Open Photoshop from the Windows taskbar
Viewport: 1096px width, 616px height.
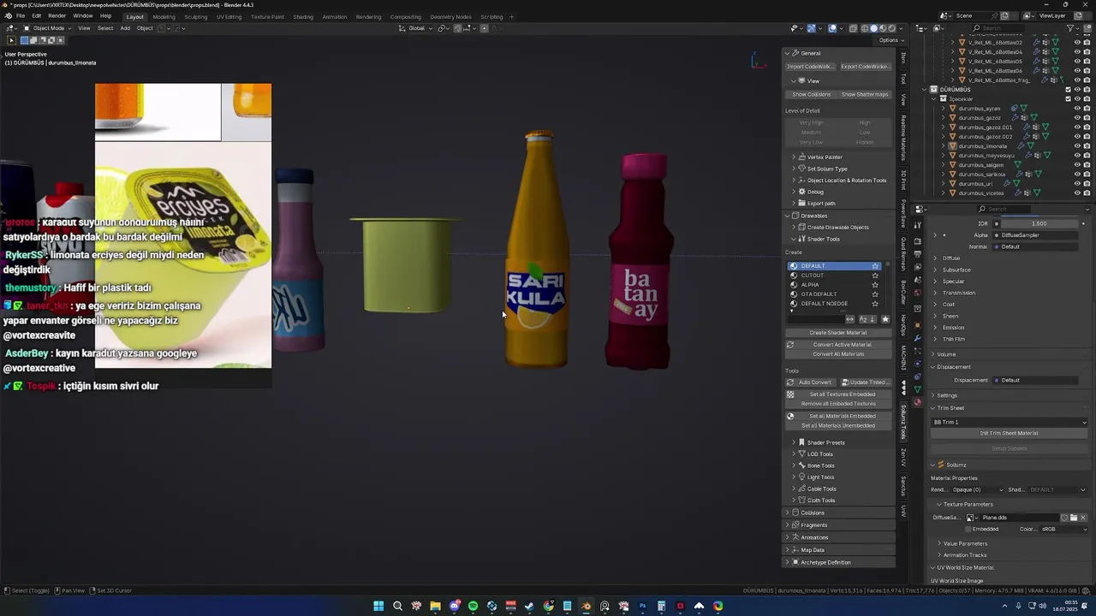coord(643,606)
